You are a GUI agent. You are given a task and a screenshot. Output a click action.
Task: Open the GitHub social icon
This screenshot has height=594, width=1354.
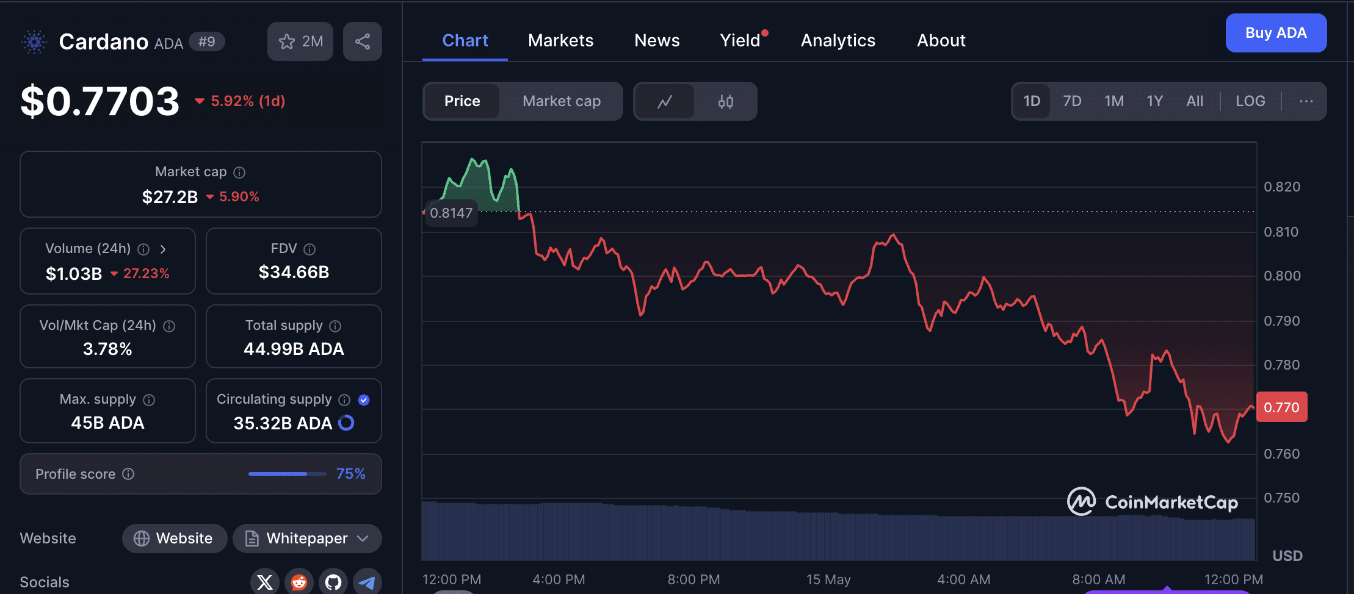pos(333,582)
